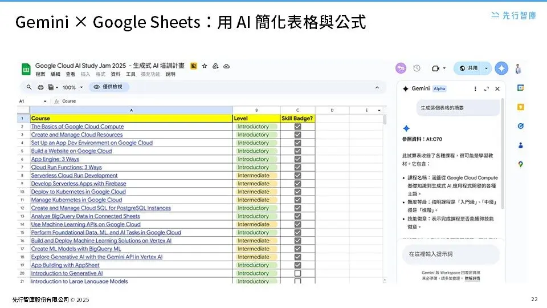
Task: Open the move-to-Drive folder icon
Action: click(x=215, y=66)
